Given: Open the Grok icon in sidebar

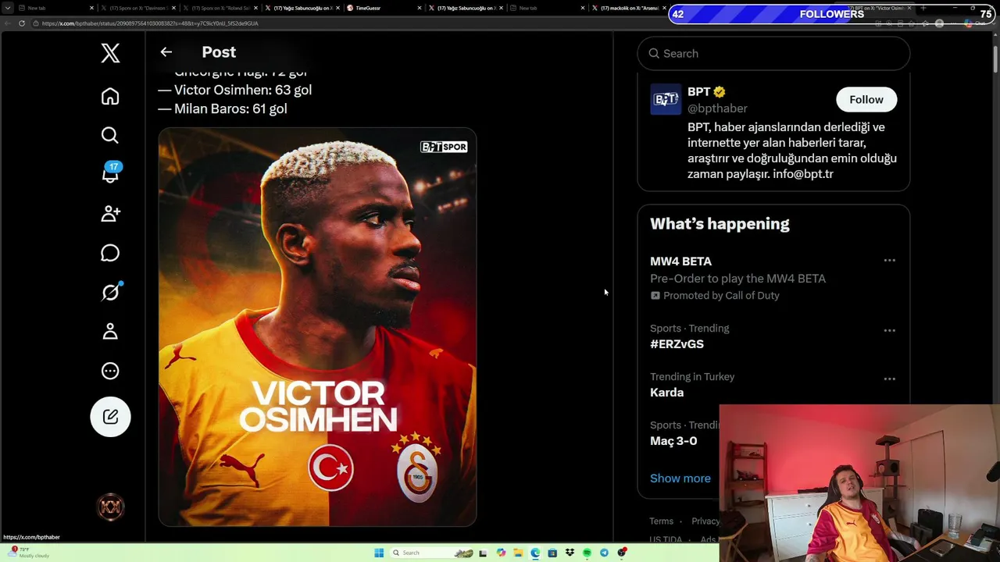Looking at the screenshot, I should point(110,292).
